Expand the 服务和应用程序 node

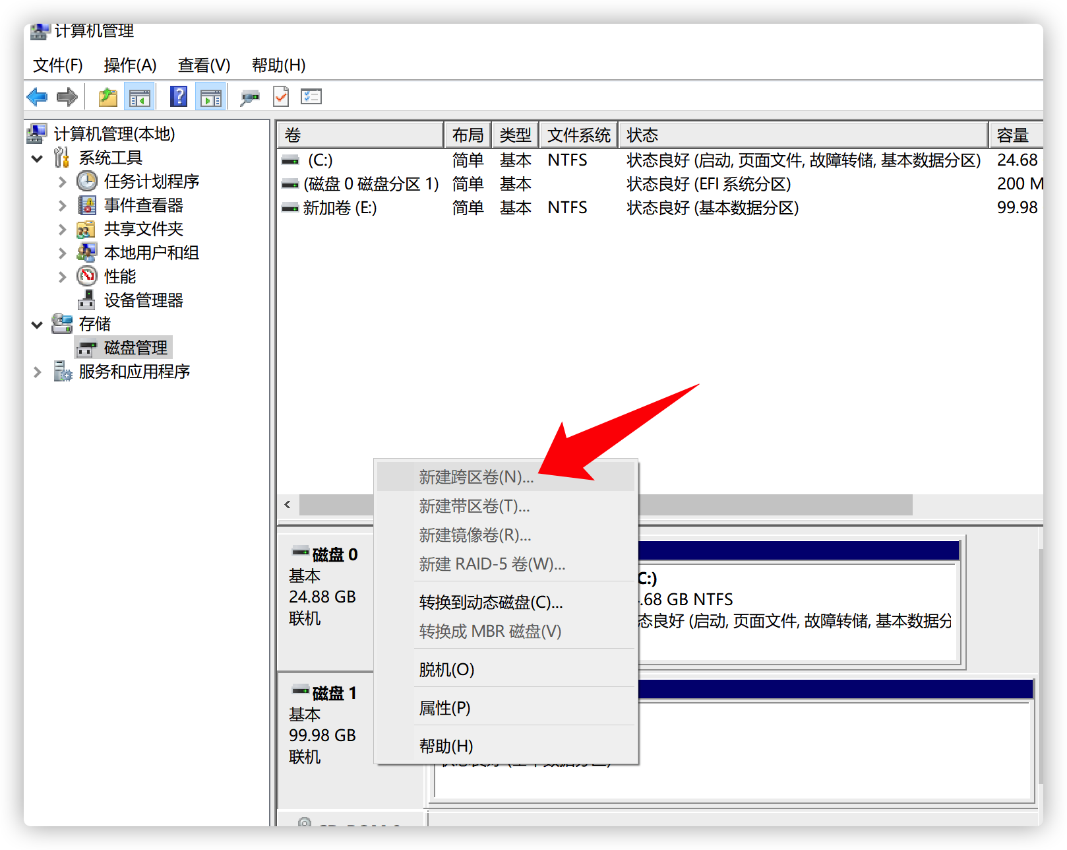(38, 372)
